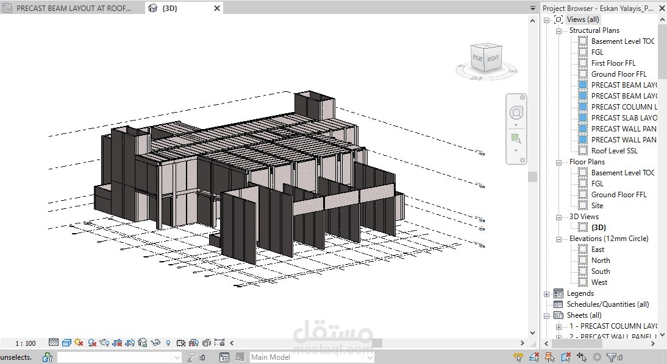Image resolution: width=667 pixels, height=364 pixels.
Task: Toggle the Show Crop Region icon
Action: pos(130,343)
